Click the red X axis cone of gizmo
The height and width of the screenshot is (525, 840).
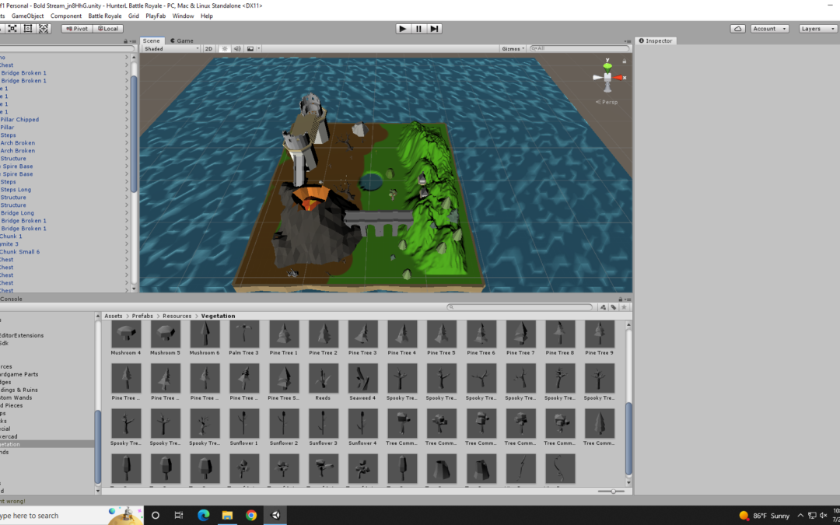coord(618,78)
